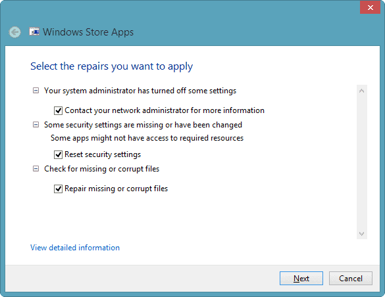Open View detailed information link
385x297 pixels.
[75, 248]
